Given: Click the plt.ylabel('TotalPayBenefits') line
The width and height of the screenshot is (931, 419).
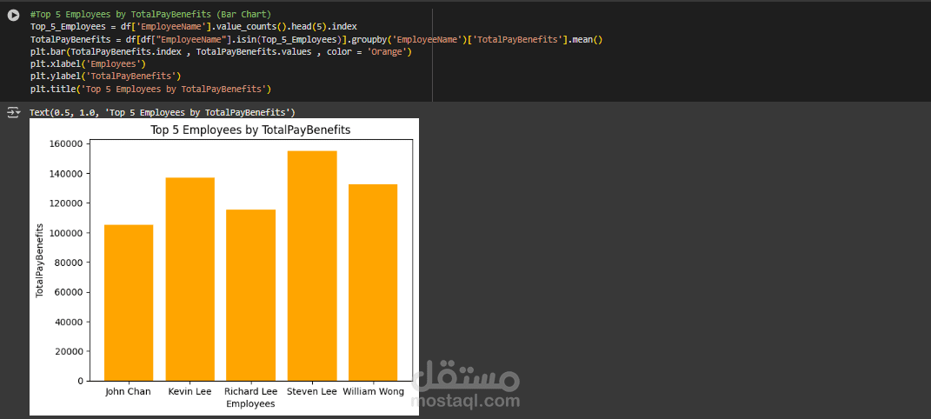Looking at the screenshot, I should [105, 76].
